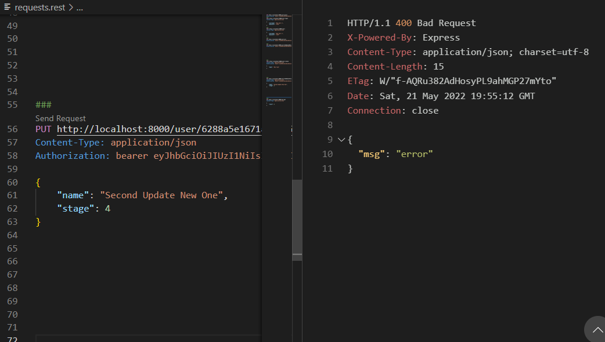Image resolution: width=605 pixels, height=342 pixels.
Task: Open the localhost:8000 user URL
Action: [159, 129]
